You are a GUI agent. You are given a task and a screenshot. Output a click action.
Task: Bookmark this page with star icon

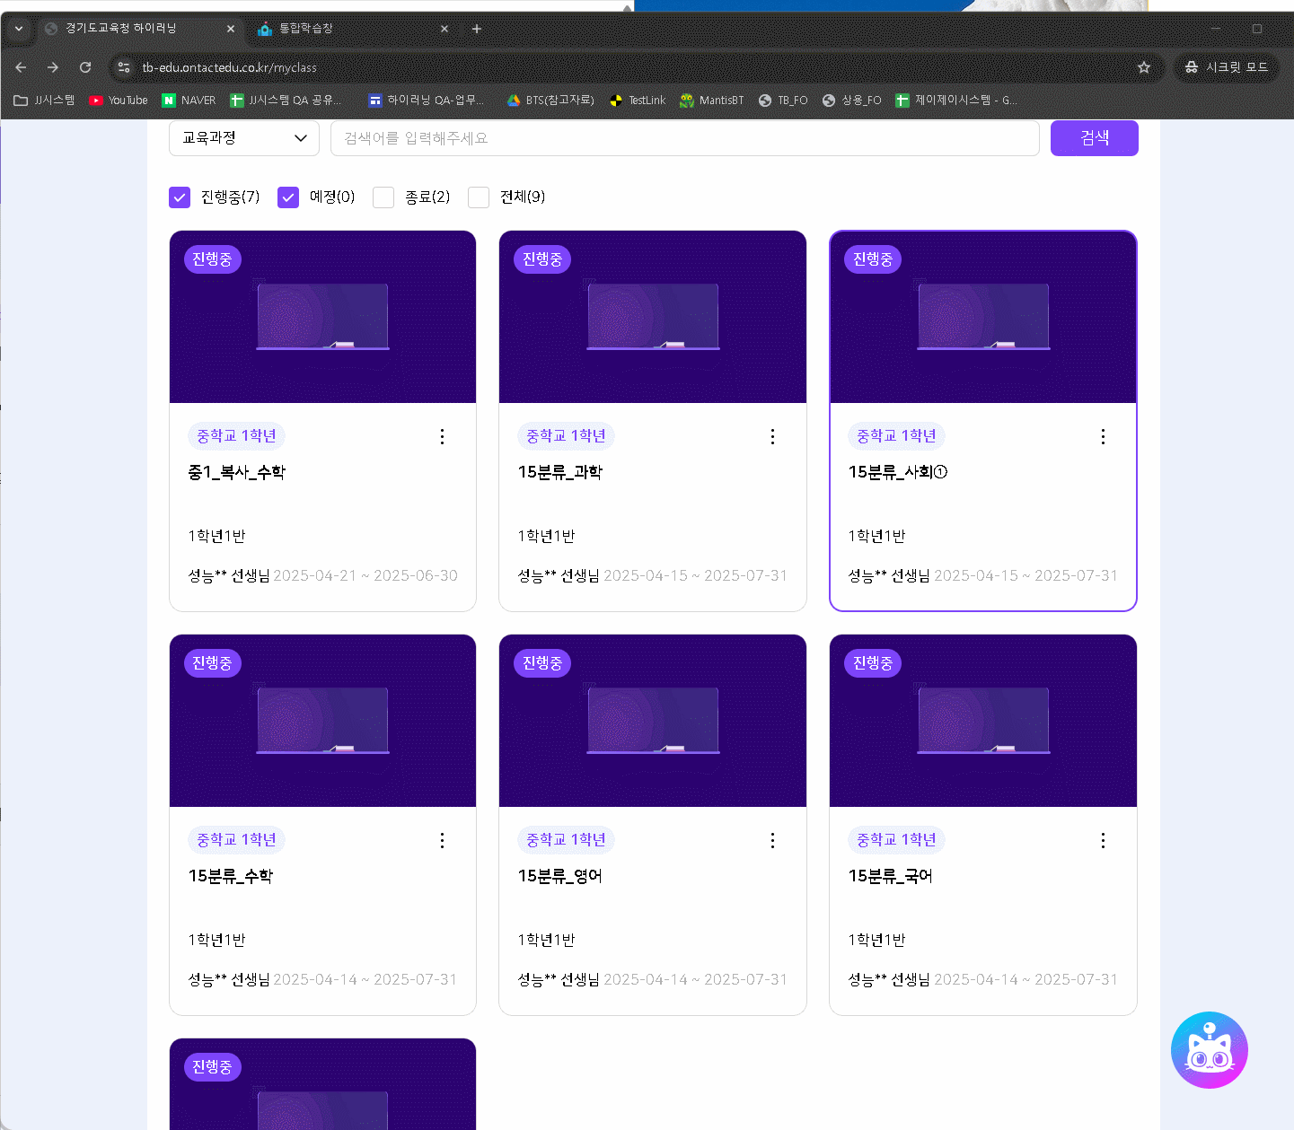point(1143,67)
